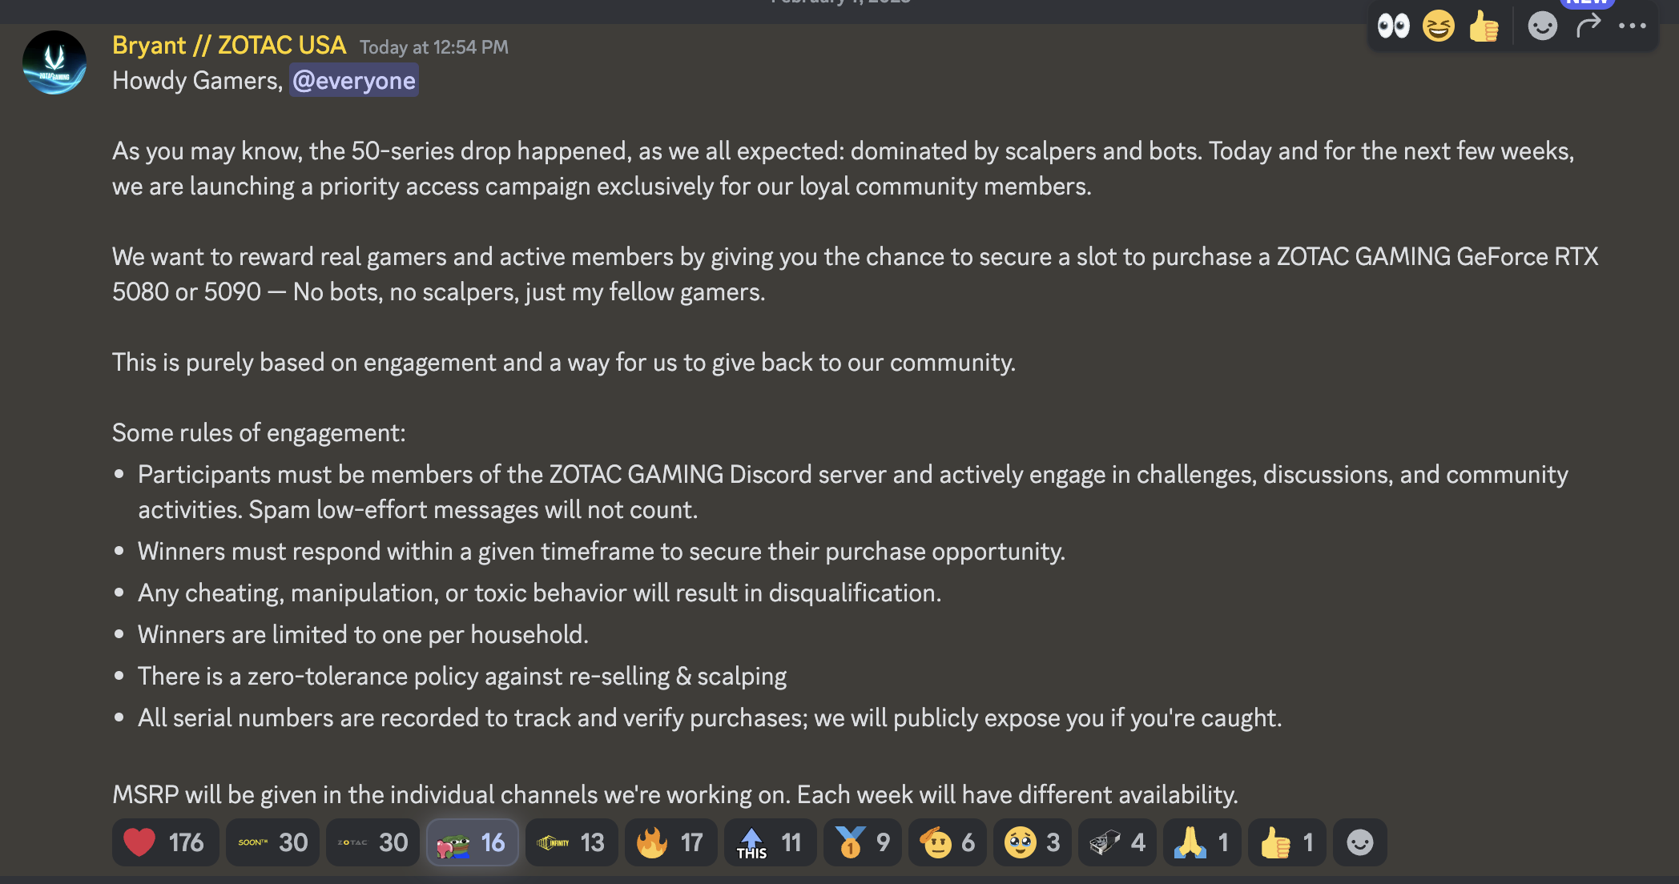Toggle the saluting face reaction with 6
Screen dimensions: 1679x884
point(948,842)
